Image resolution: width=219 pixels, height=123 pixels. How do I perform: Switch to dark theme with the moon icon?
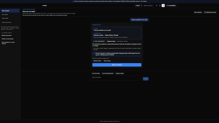pos(160,5)
